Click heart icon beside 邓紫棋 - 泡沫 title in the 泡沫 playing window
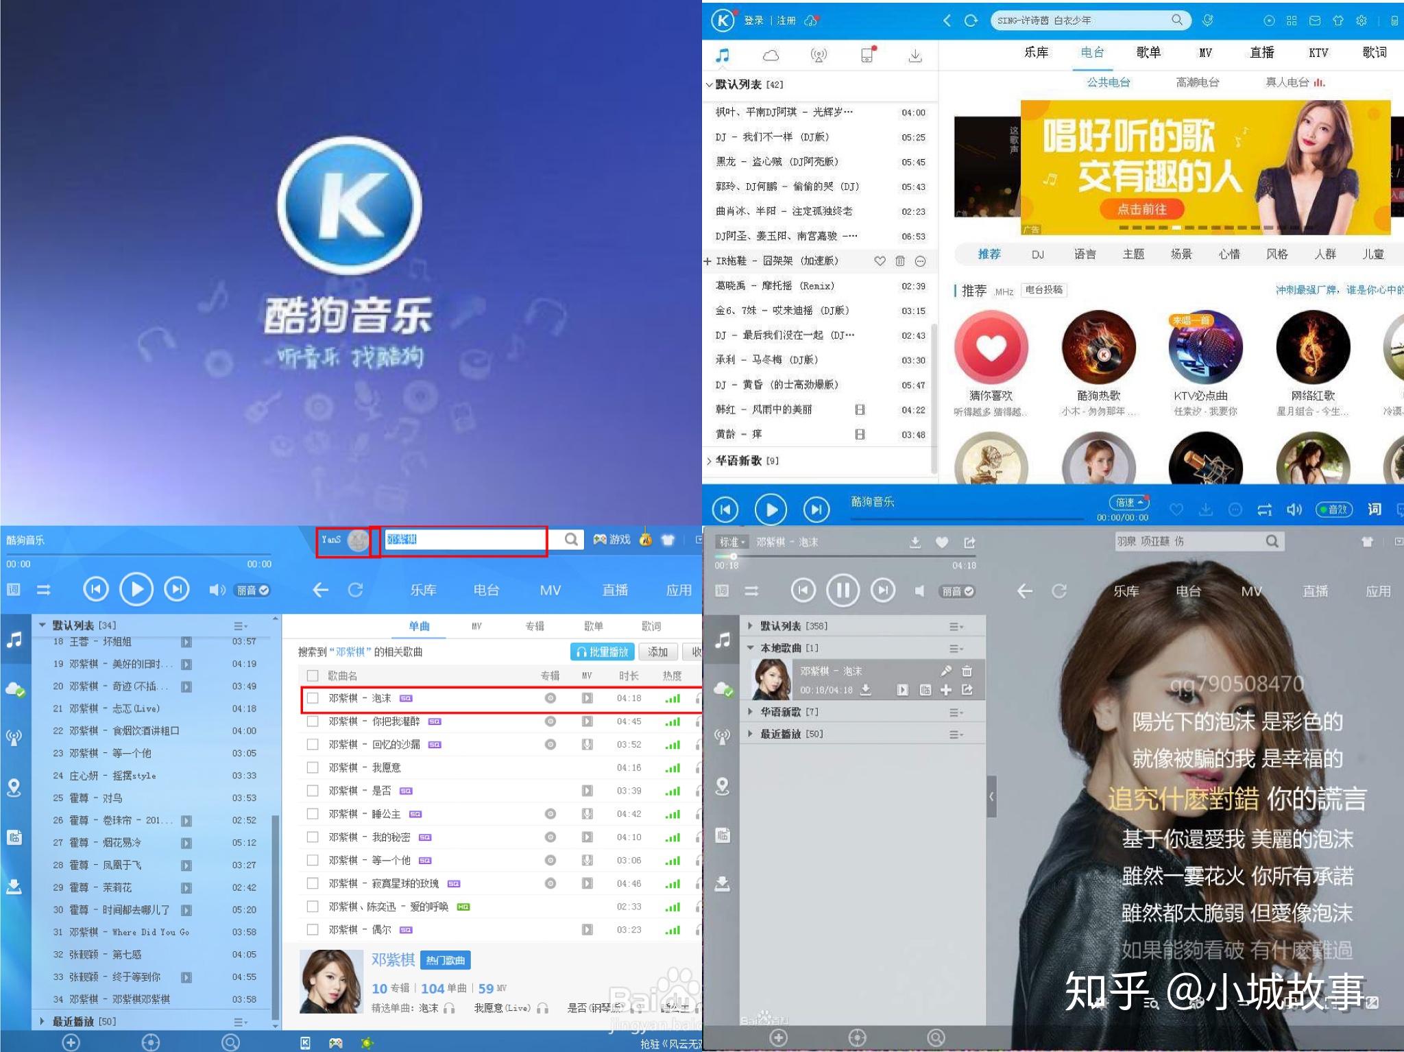Screen dimensions: 1404x1052 942,542
